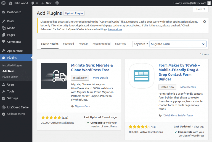Clear the plugin search field with X
This screenshot has width=212, height=142.
(203, 44)
